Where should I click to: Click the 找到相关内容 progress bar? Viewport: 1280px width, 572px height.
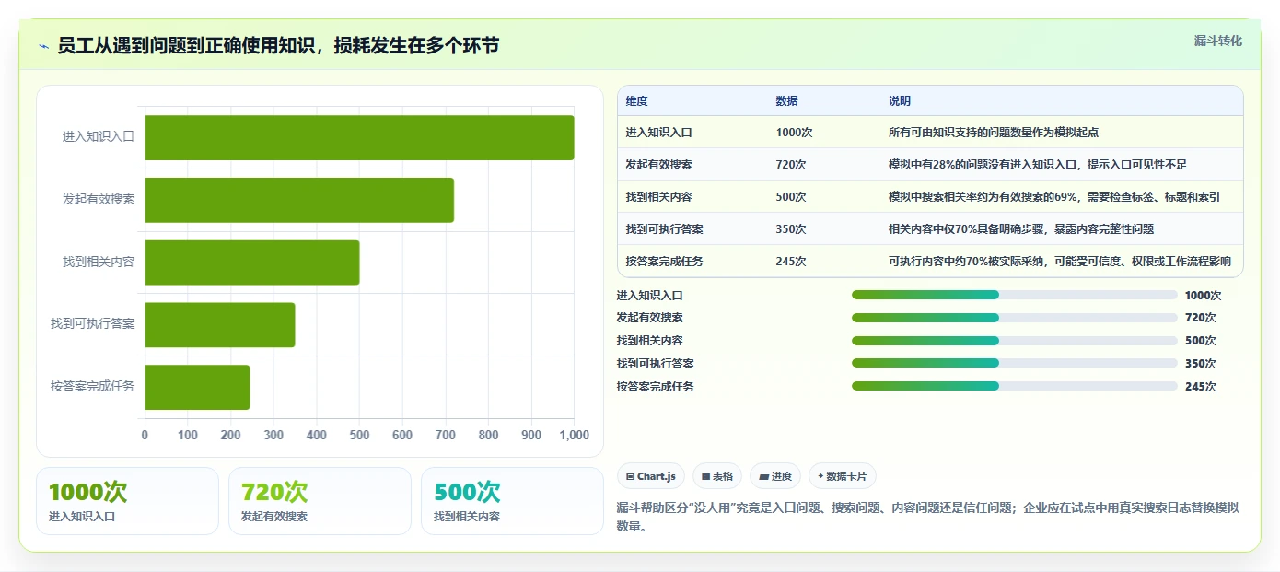(x=1014, y=341)
